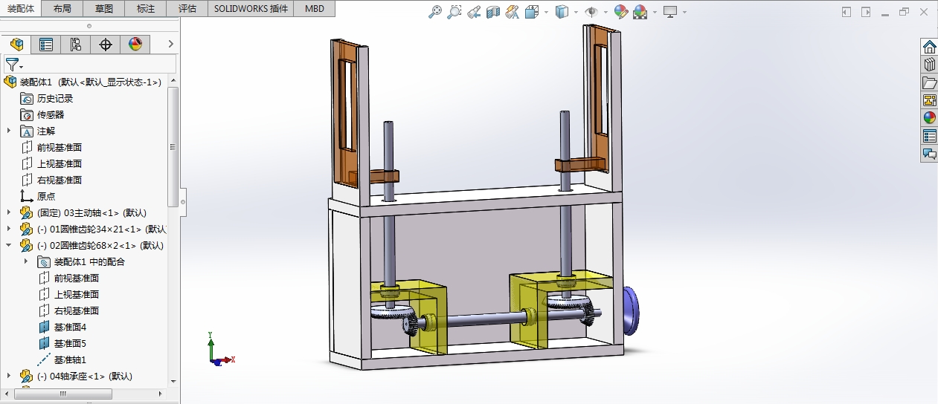Click the tile document window left button
938x404 pixels.
coord(847,12)
